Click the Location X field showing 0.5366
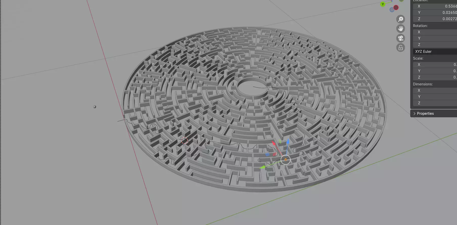The image size is (457, 225). [435, 6]
